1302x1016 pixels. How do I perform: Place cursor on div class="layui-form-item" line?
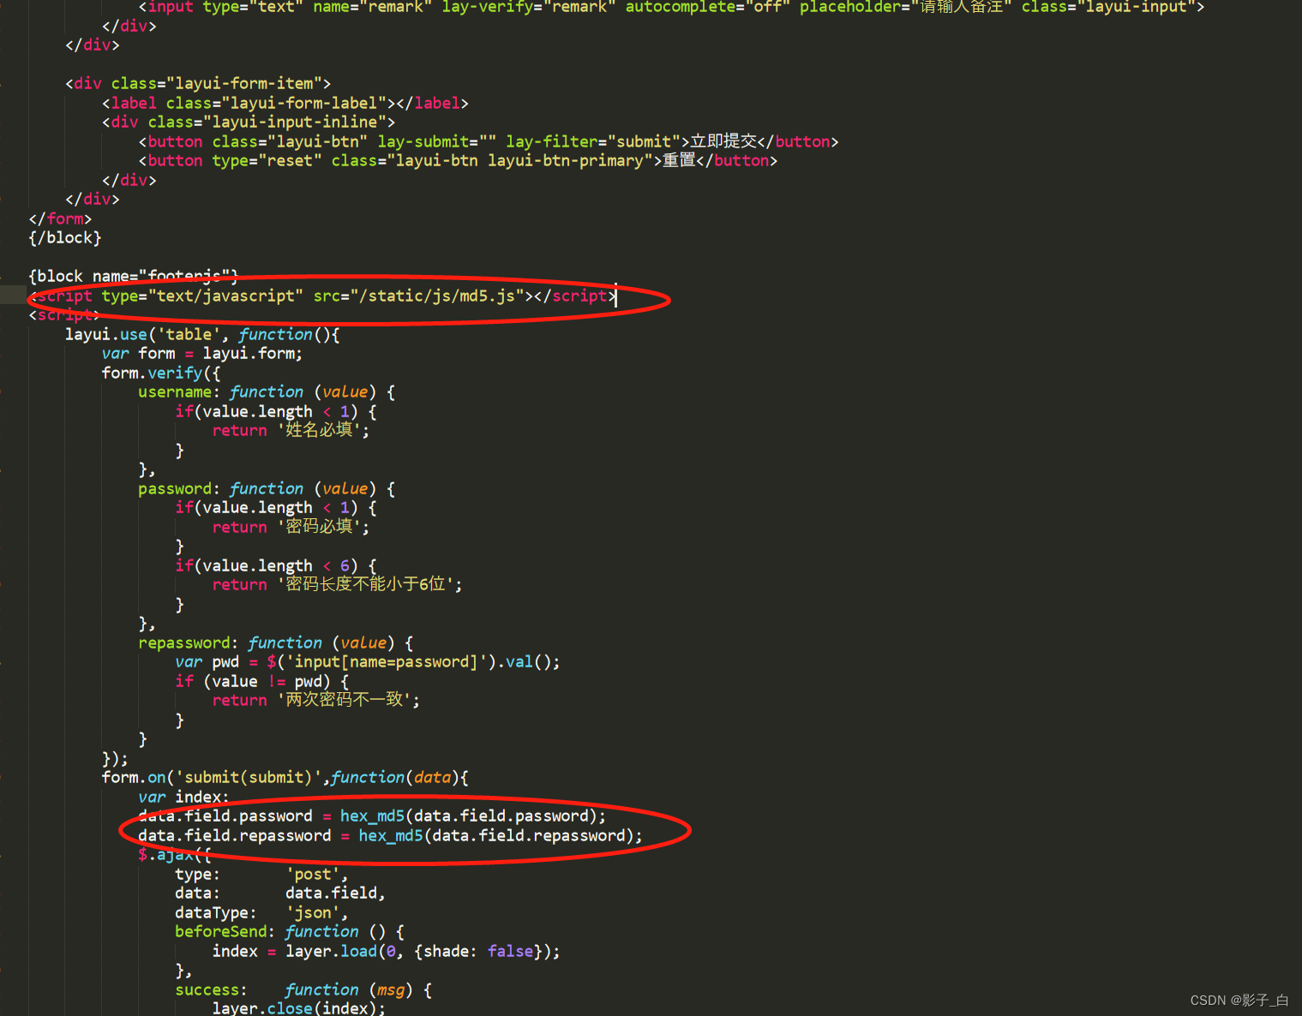point(198,83)
